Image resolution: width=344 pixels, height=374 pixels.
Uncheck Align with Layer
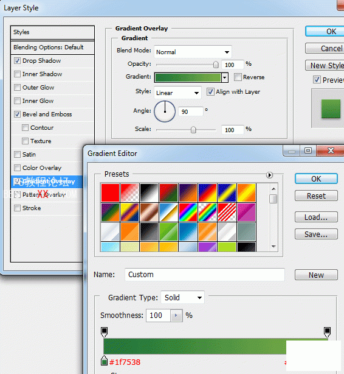(x=210, y=91)
